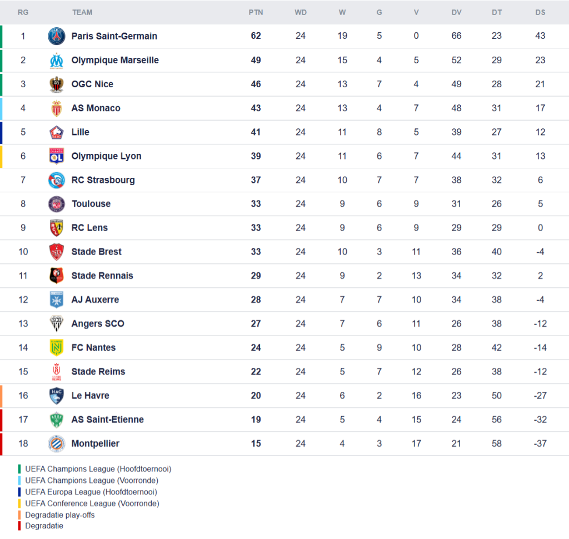Click the Paris Saint-Germain club crest
This screenshot has width=569, height=539.
click(x=56, y=36)
